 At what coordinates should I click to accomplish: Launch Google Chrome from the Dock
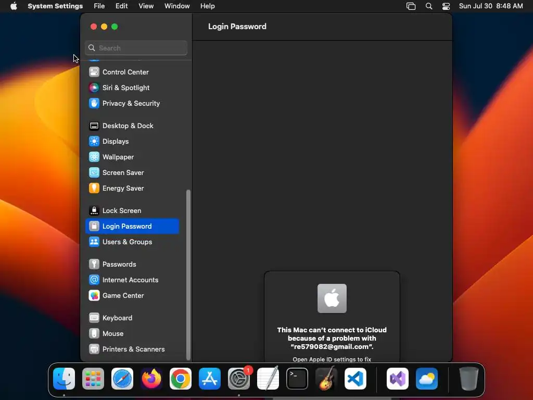pos(181,379)
